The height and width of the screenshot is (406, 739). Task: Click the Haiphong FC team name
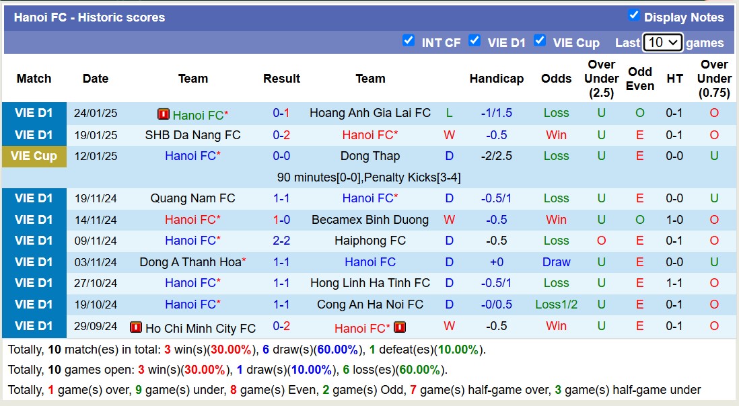click(370, 241)
